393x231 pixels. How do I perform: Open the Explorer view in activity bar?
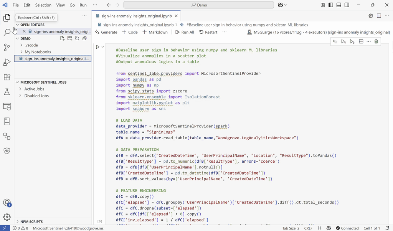(x=7, y=18)
